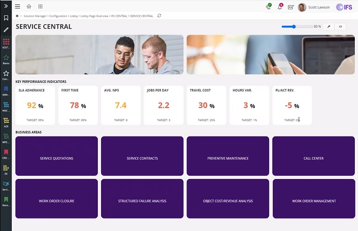Open the WOC tree shortcut

tap(6, 107)
